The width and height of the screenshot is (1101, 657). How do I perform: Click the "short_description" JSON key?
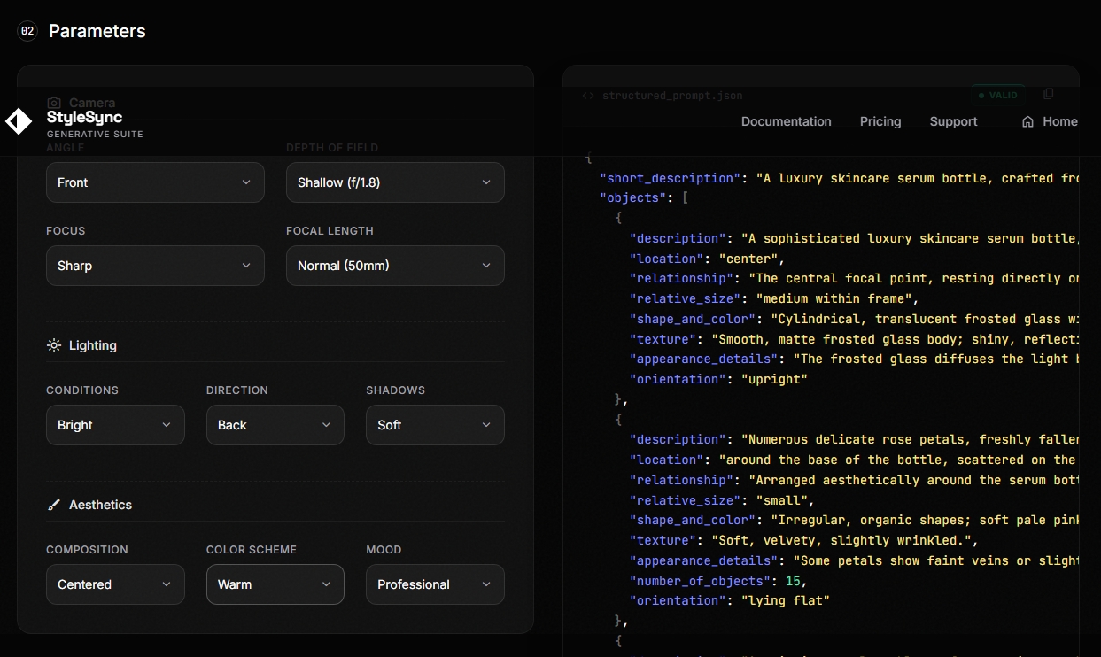(x=671, y=178)
